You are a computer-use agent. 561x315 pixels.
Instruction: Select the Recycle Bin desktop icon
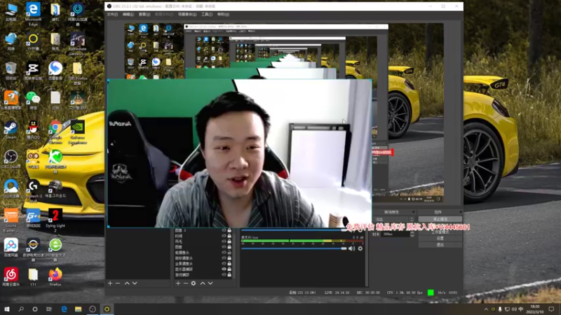point(11,71)
